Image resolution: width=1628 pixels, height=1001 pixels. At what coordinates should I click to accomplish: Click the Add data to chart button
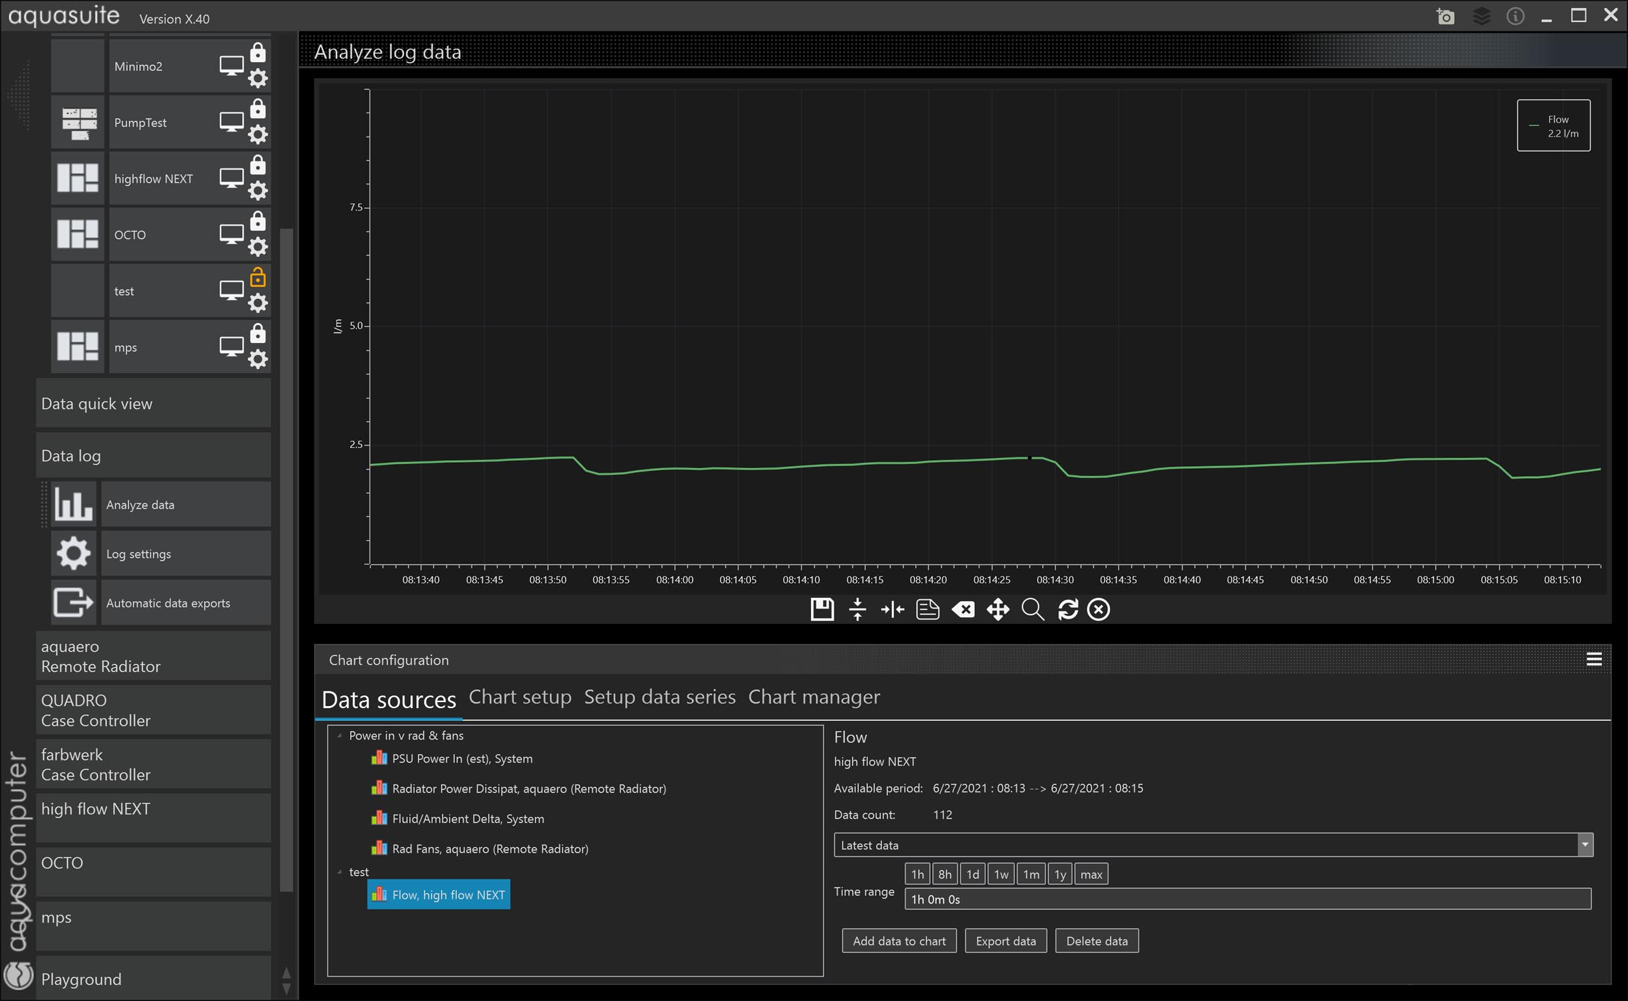tap(899, 941)
